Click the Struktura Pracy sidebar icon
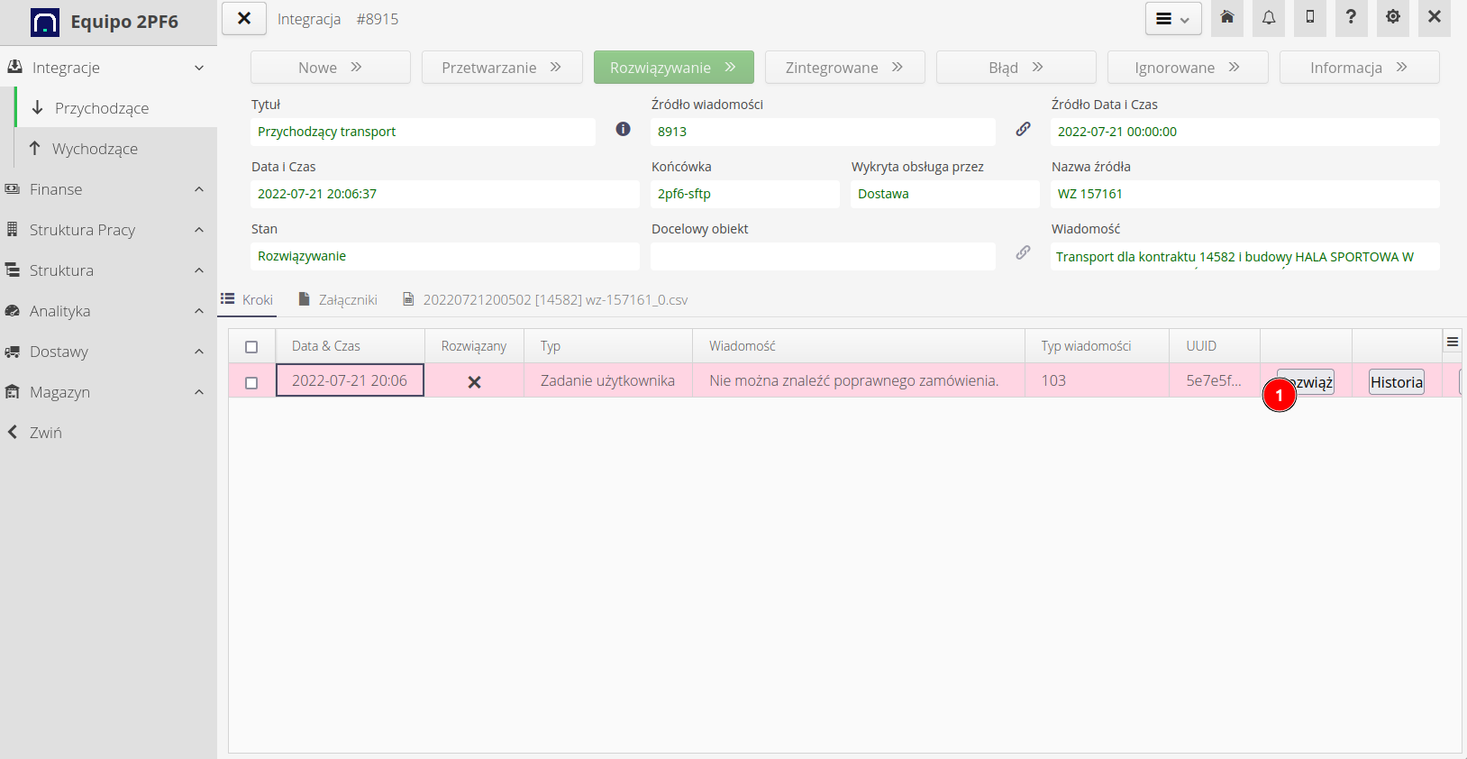Screen dimensions: 1467x759 tap(13, 229)
